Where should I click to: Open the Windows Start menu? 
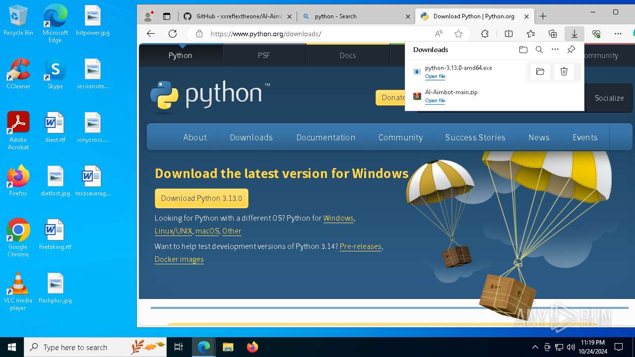click(12, 347)
